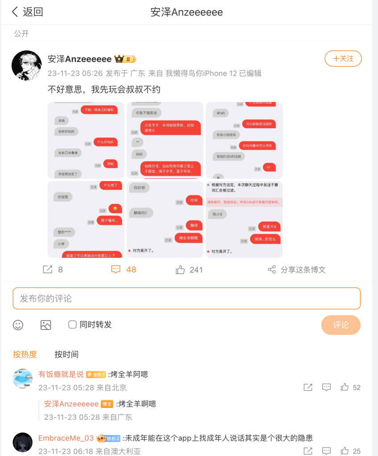
Task: Attach an image using the picture icon
Action: click(x=46, y=325)
